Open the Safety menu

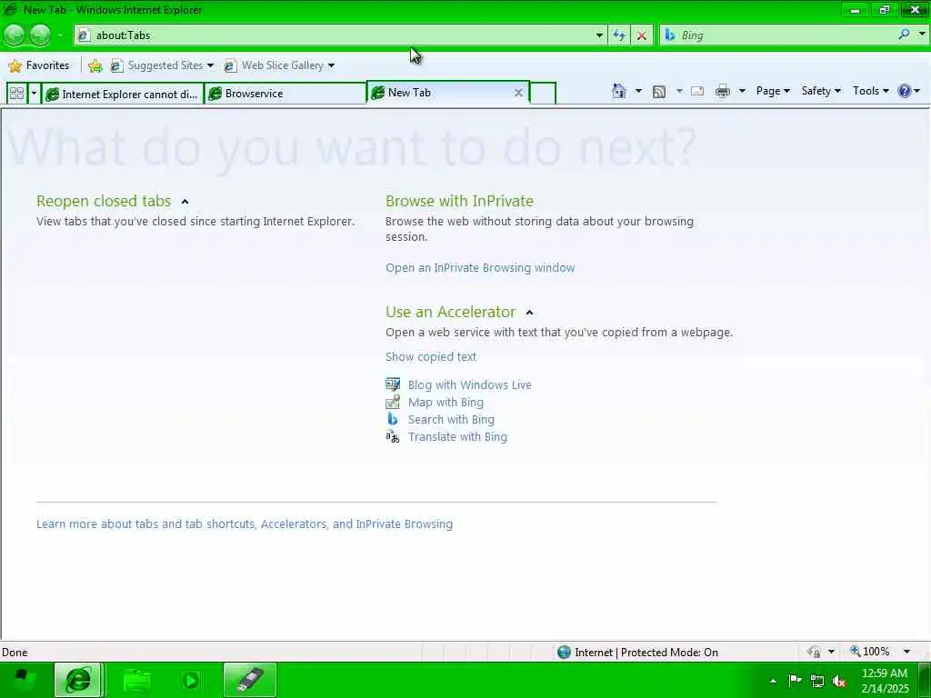point(821,91)
